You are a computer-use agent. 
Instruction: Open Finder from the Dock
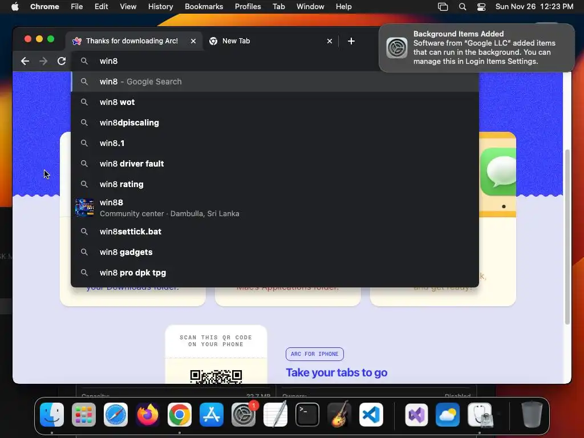52,415
